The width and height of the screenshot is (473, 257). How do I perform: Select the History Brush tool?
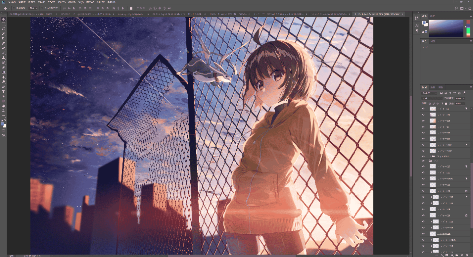3,63
